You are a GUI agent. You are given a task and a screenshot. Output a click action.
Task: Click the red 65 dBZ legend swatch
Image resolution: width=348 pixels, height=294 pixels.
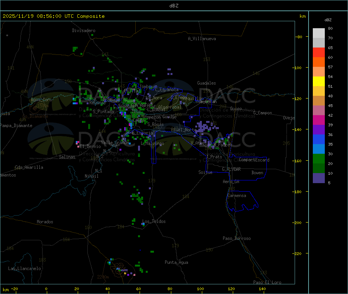click(x=319, y=52)
